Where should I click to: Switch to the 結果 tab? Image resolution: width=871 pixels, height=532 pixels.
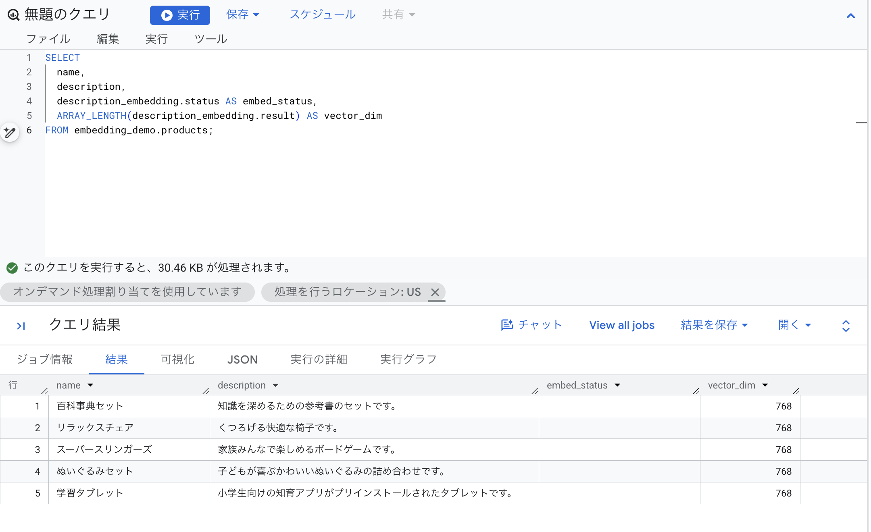pos(117,360)
